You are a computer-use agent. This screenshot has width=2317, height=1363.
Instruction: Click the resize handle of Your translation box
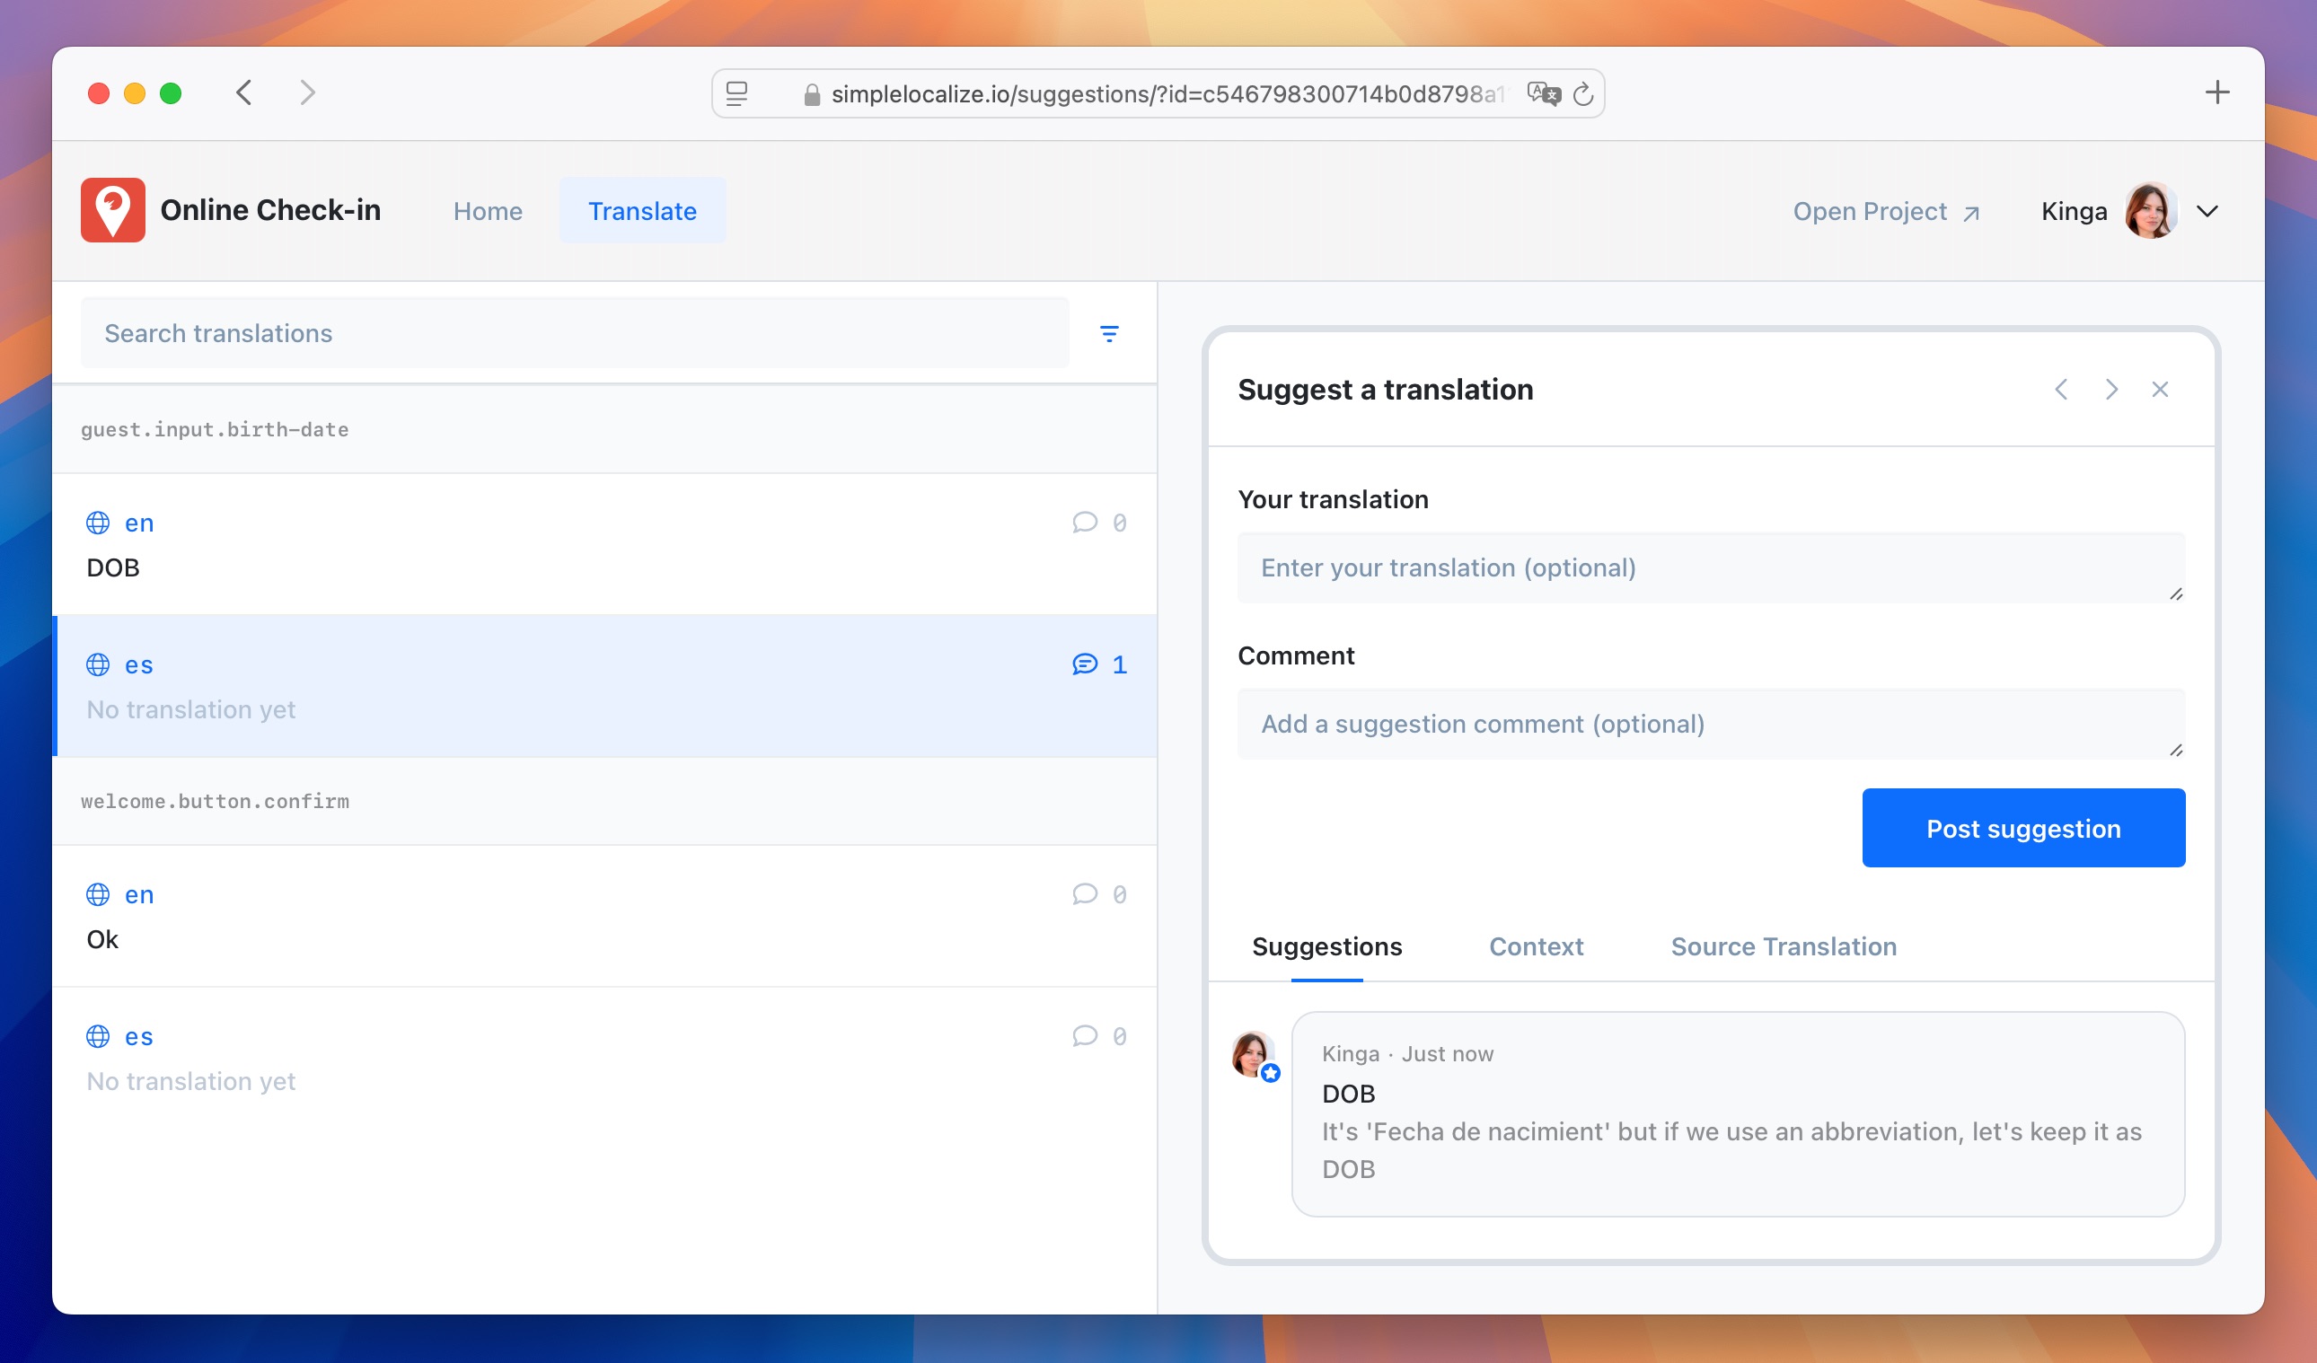(2175, 594)
